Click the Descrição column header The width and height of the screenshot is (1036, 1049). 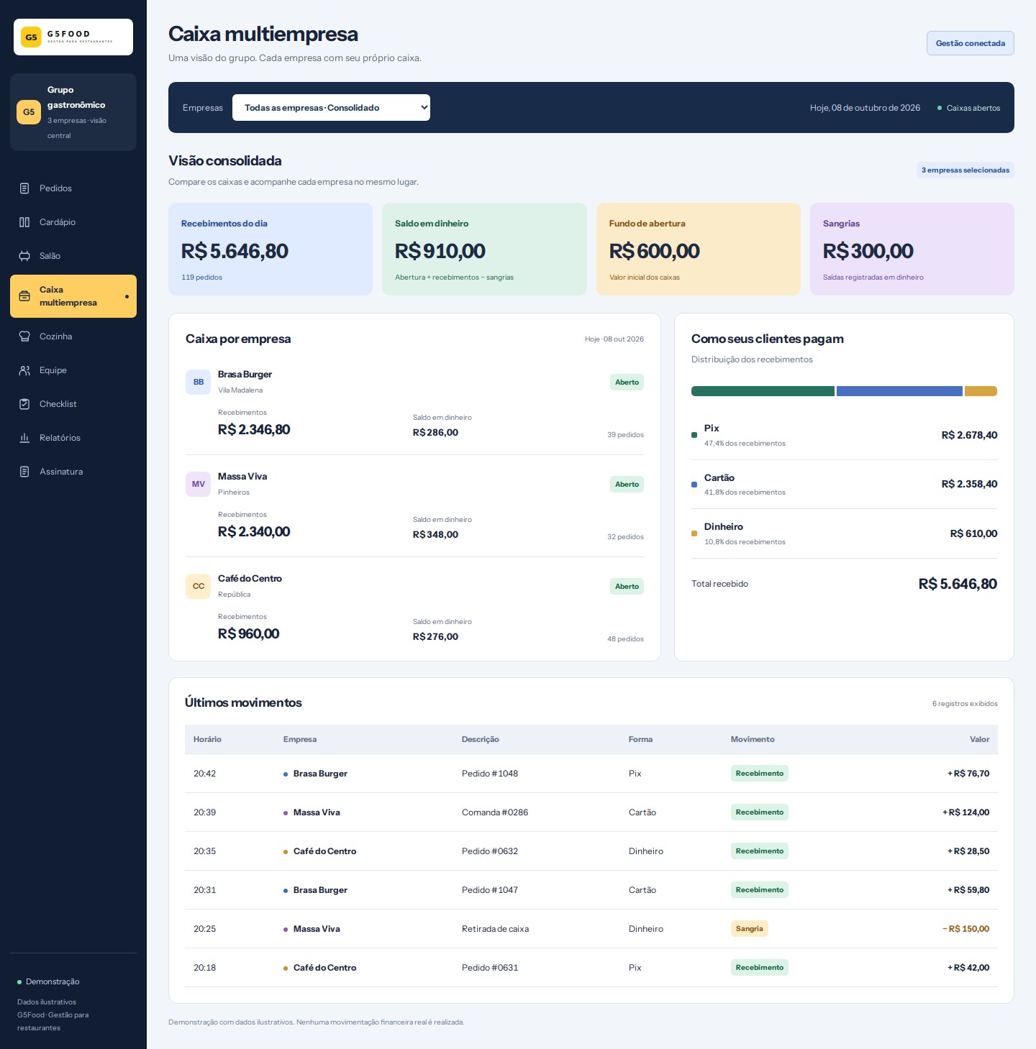tap(481, 739)
